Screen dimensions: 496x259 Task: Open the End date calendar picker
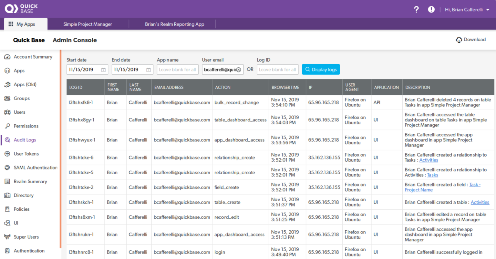tap(148, 69)
